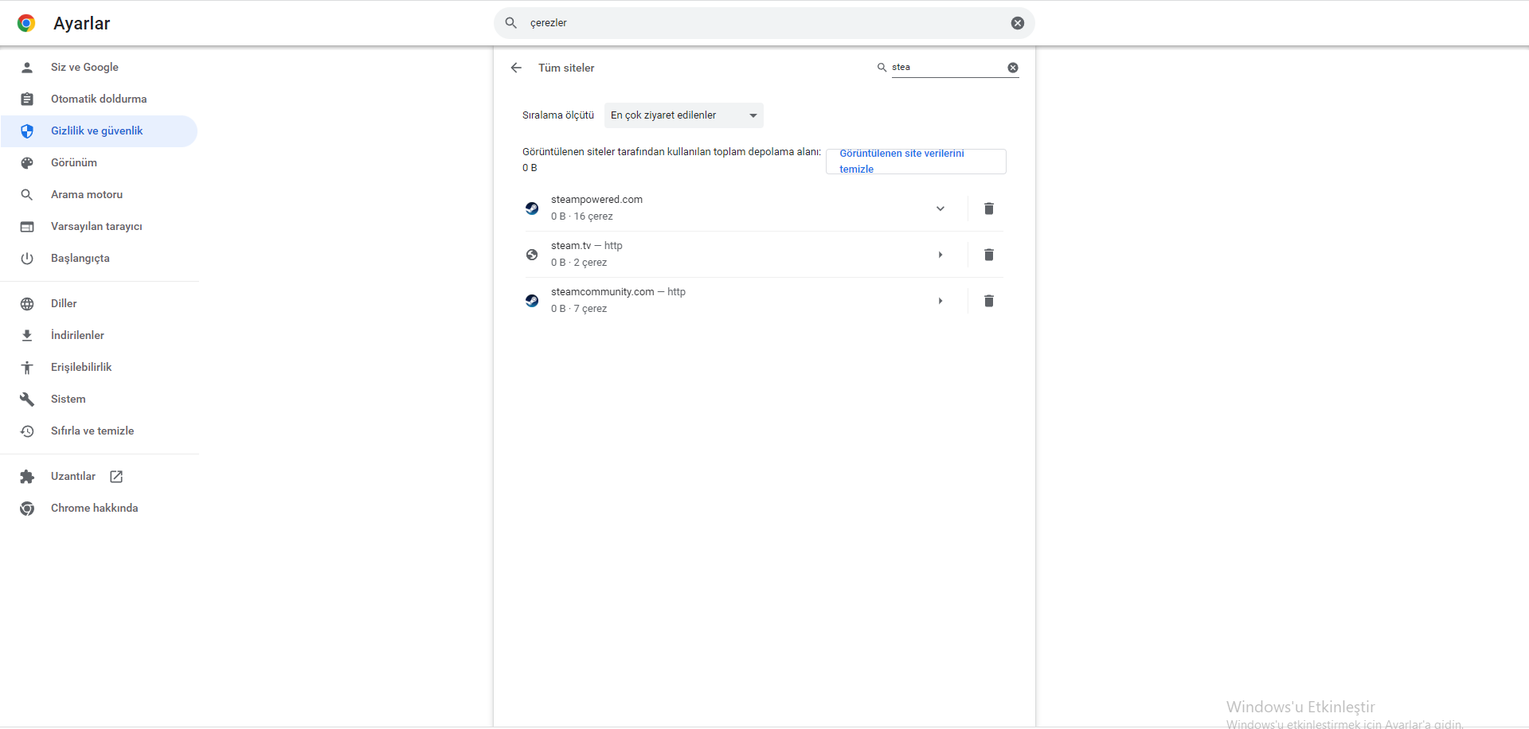Open Sistem settings section
Screen dimensions: 1529x729
coord(99,400)
